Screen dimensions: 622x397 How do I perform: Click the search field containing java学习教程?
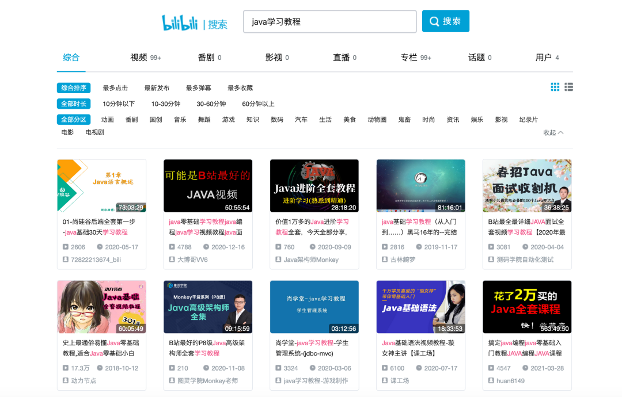[329, 22]
